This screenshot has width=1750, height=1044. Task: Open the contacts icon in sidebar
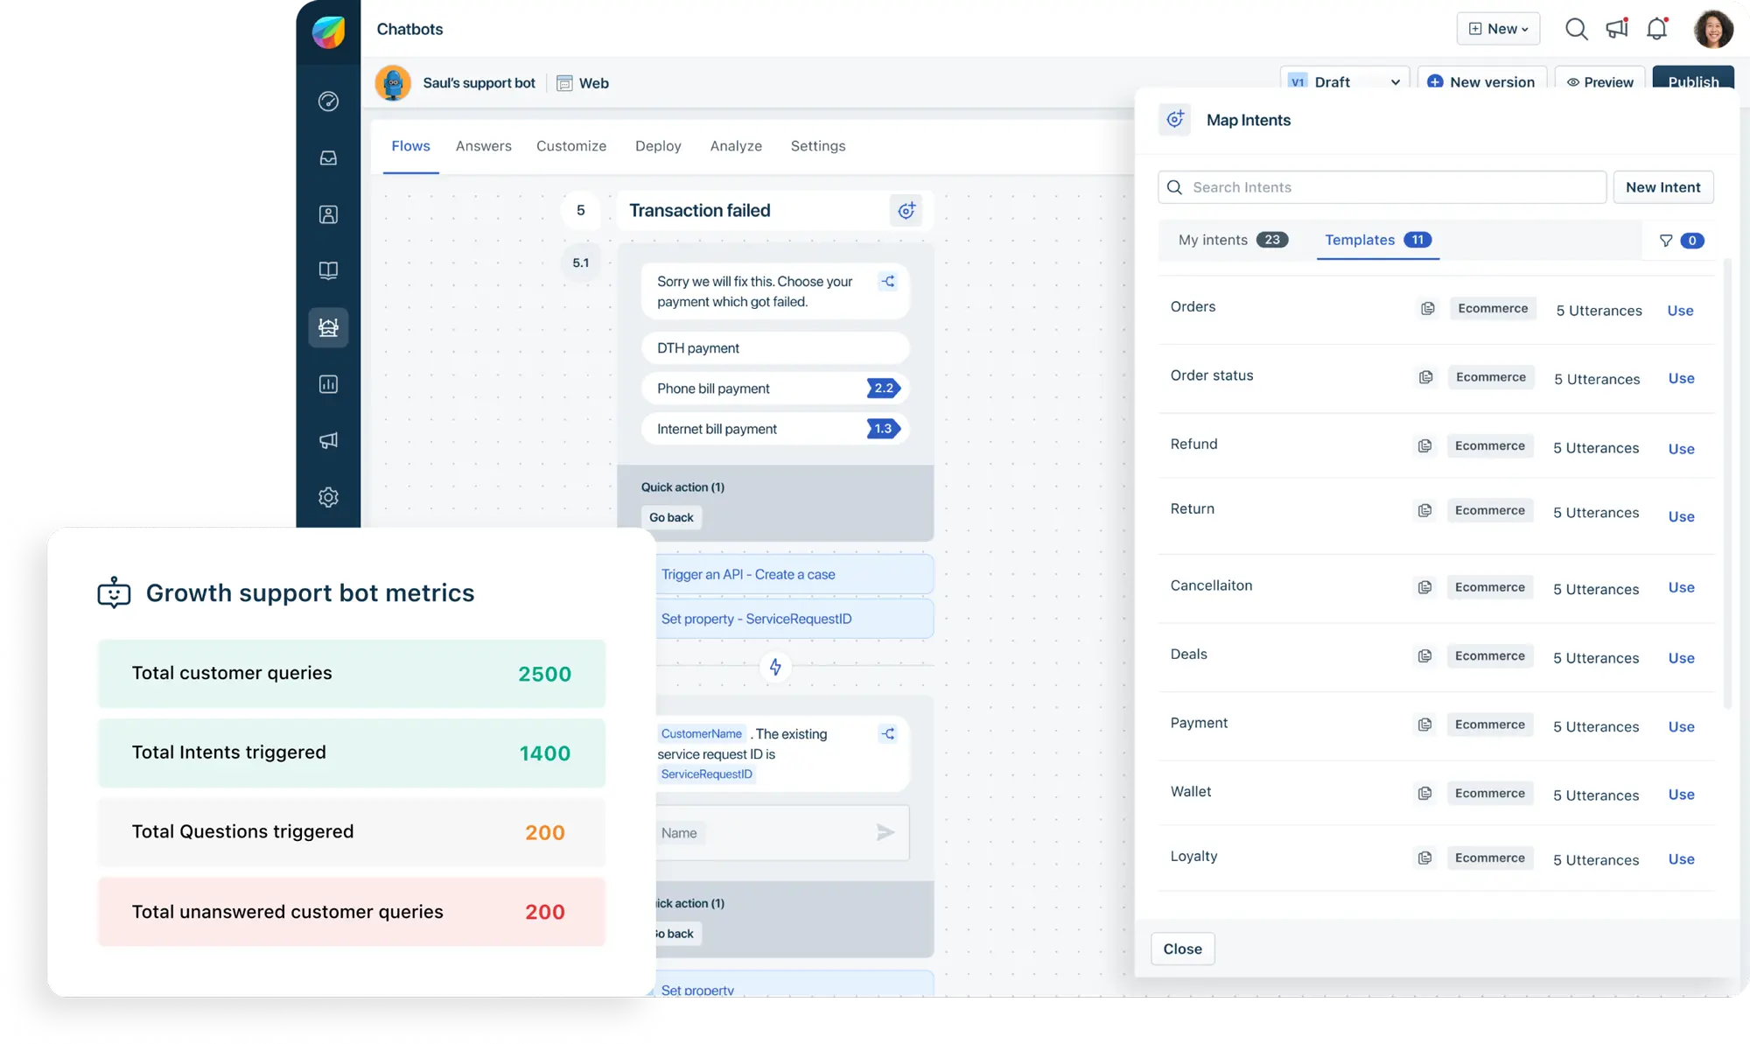[x=328, y=214]
